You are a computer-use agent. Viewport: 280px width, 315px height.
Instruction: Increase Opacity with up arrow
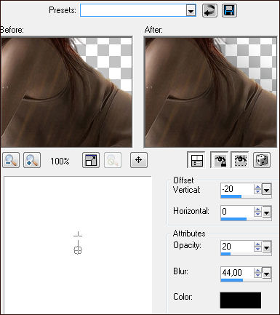(x=257, y=244)
